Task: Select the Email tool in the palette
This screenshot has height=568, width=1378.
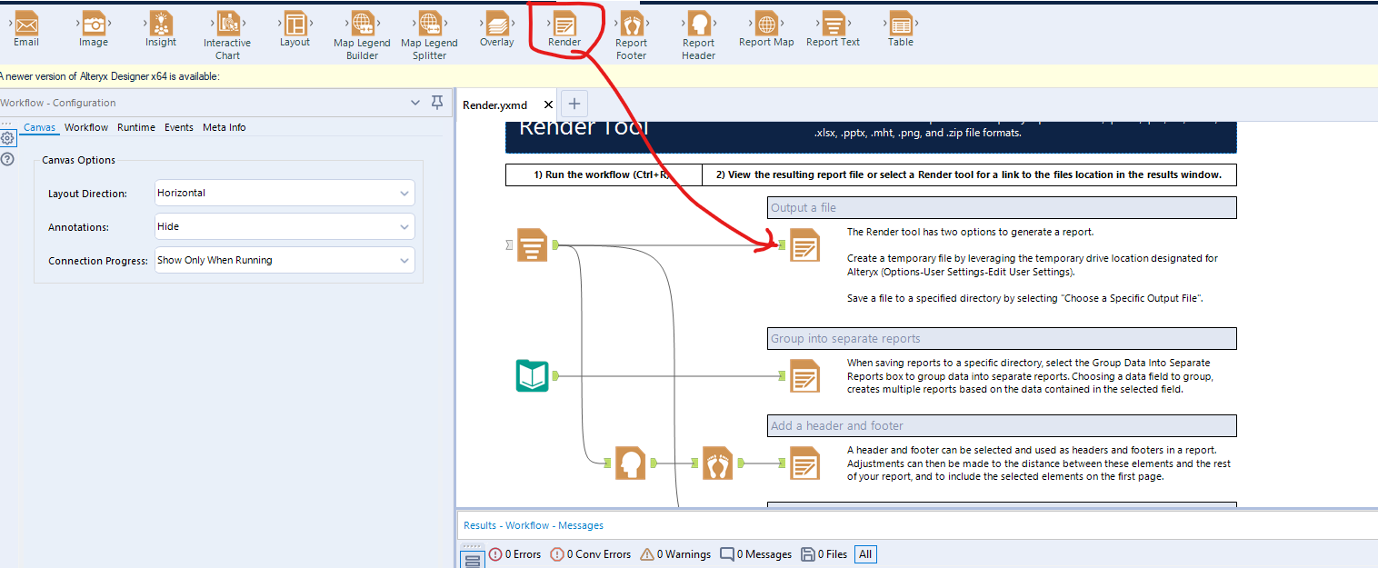Action: tap(25, 27)
